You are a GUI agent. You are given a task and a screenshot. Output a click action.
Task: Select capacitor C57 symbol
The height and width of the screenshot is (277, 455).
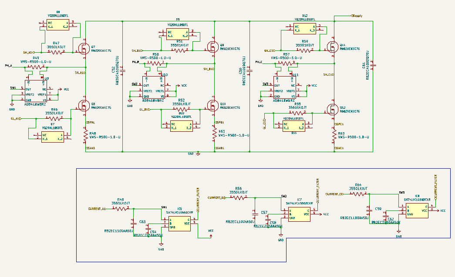point(255,215)
